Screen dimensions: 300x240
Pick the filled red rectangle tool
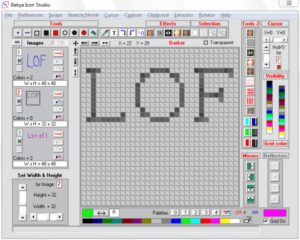coord(55,33)
